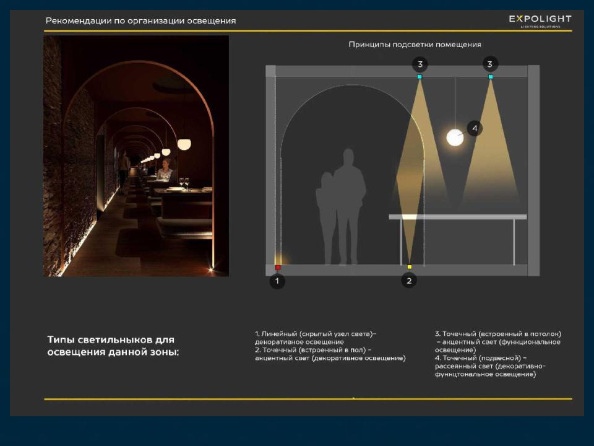Click the glowing pendant globe lamp
This screenshot has width=594, height=446.
pyautogui.click(x=455, y=138)
